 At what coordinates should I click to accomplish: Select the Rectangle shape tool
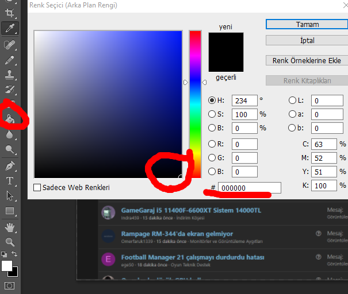10,211
